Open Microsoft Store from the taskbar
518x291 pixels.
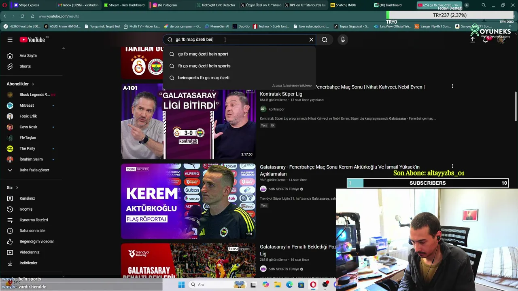301,285
